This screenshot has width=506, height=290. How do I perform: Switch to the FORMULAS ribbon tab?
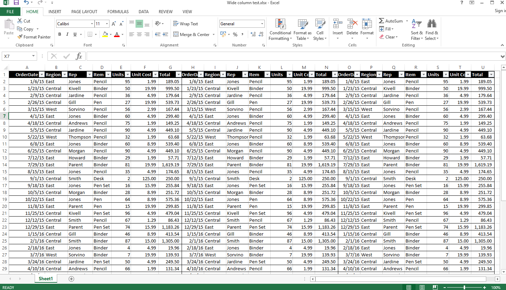pyautogui.click(x=118, y=11)
